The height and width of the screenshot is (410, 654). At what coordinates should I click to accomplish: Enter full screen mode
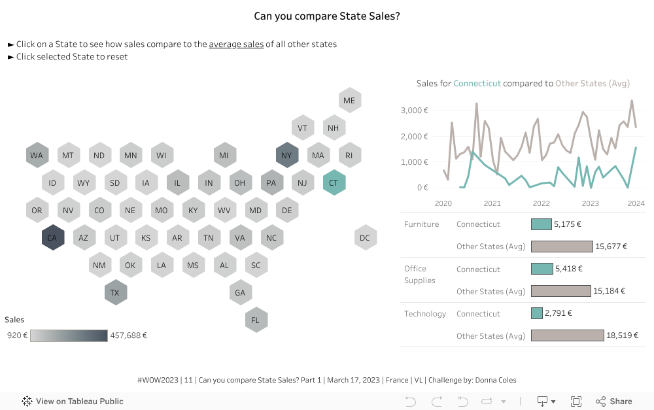[576, 401]
